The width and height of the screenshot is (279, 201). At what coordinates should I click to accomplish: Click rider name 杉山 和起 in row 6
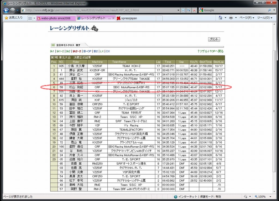[x=76, y=87]
